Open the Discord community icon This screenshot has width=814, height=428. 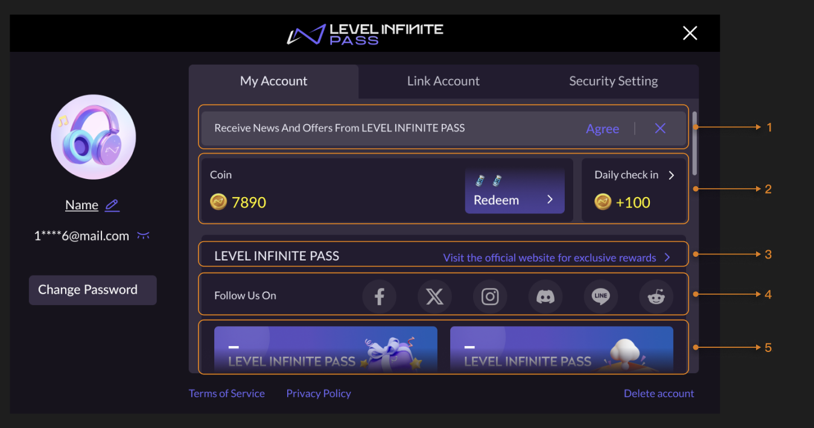pyautogui.click(x=545, y=296)
